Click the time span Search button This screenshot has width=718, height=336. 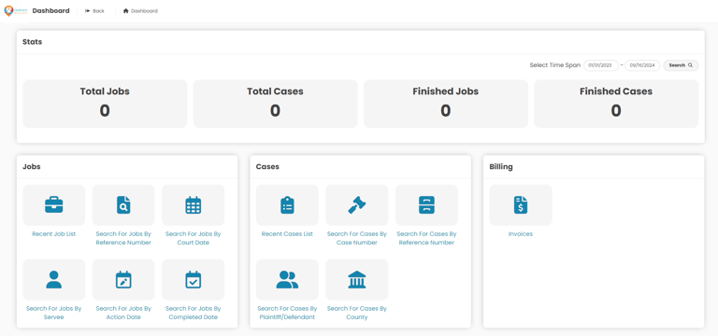click(x=681, y=65)
